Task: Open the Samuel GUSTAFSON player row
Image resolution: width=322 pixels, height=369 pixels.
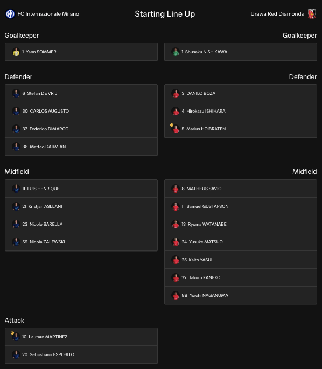Action: [241, 206]
